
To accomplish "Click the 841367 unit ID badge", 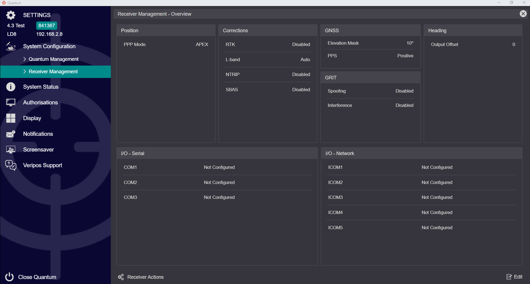I will click(x=47, y=26).
